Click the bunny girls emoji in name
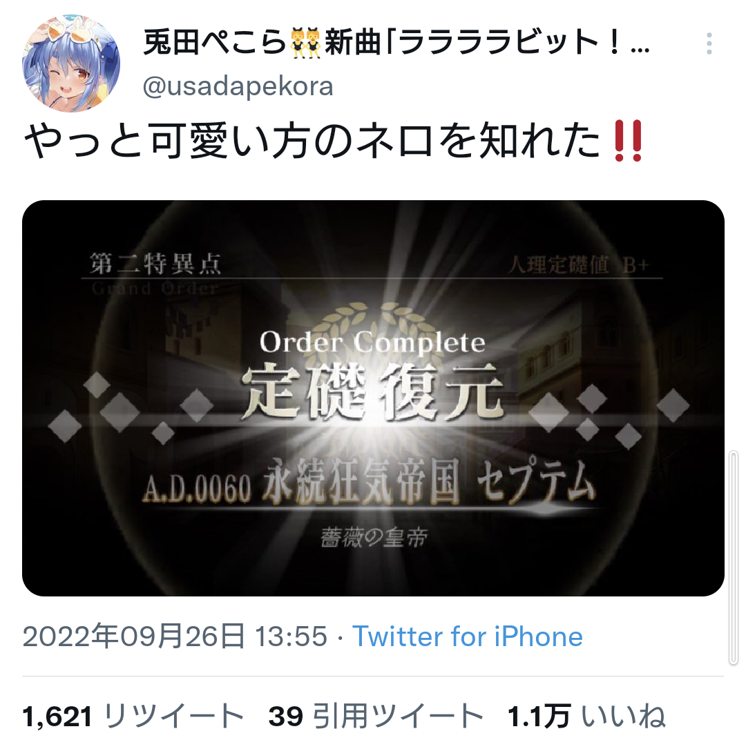 point(305,43)
